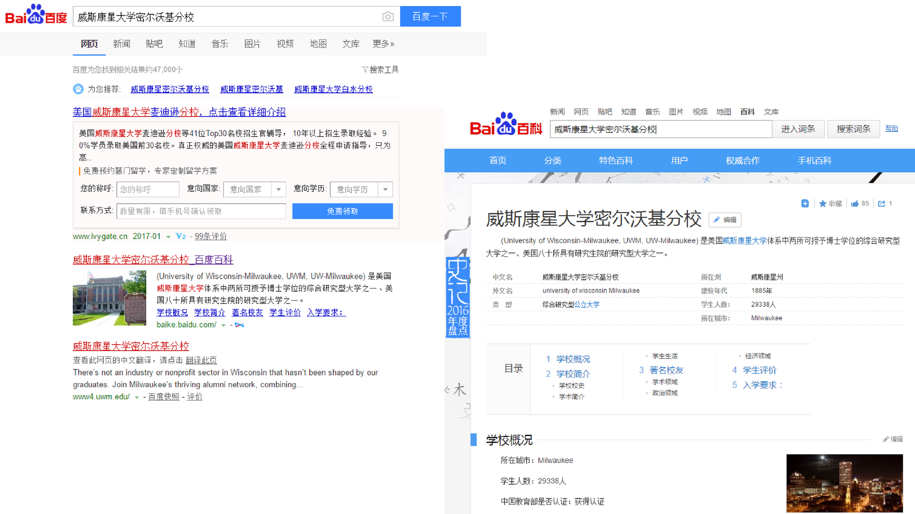Click the university building thumbnail
This screenshot has width=915, height=514.
(110, 298)
